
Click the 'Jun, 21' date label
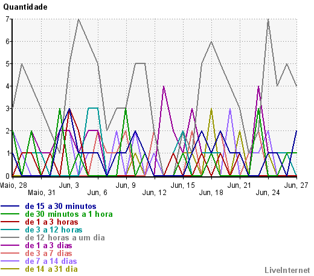click(240, 185)
